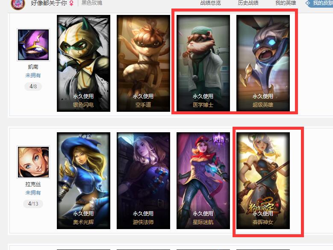
Task: Select the 空手道 skin card
Action: click(143, 63)
